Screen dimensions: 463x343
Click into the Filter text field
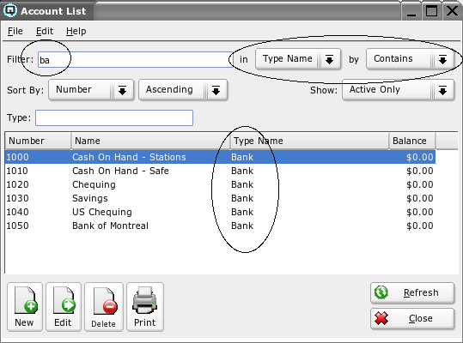pyautogui.click(x=136, y=59)
